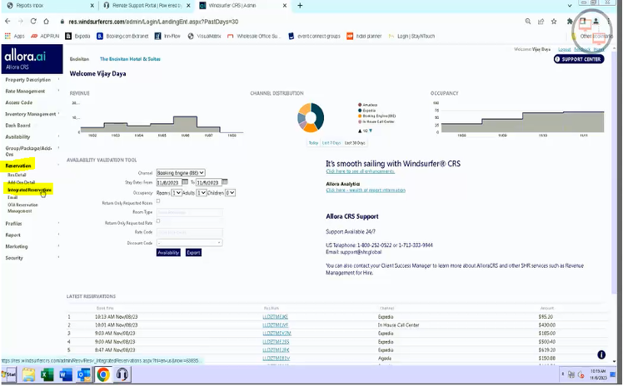Open the Support Center button

tap(579, 59)
